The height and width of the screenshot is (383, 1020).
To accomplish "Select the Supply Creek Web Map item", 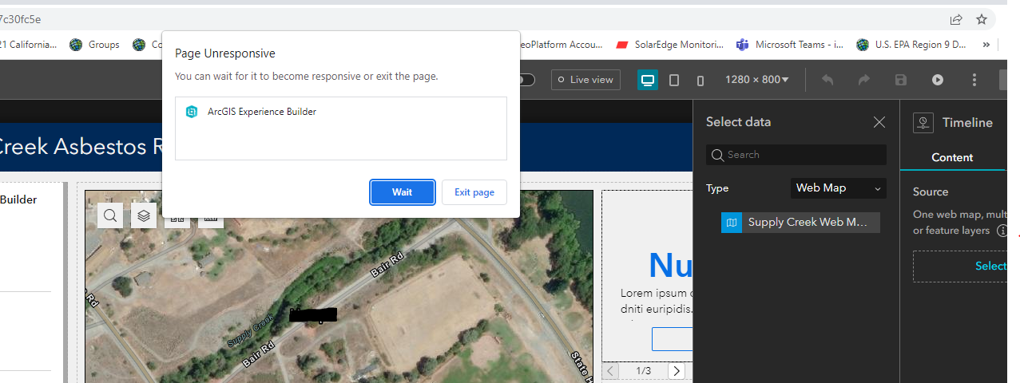I will pos(800,223).
